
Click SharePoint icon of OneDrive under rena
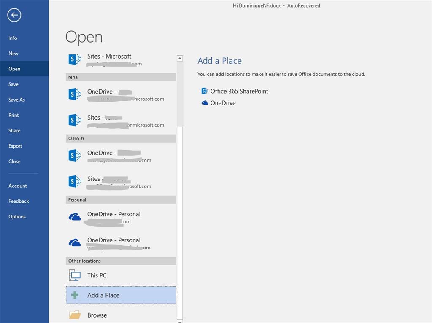(75, 94)
